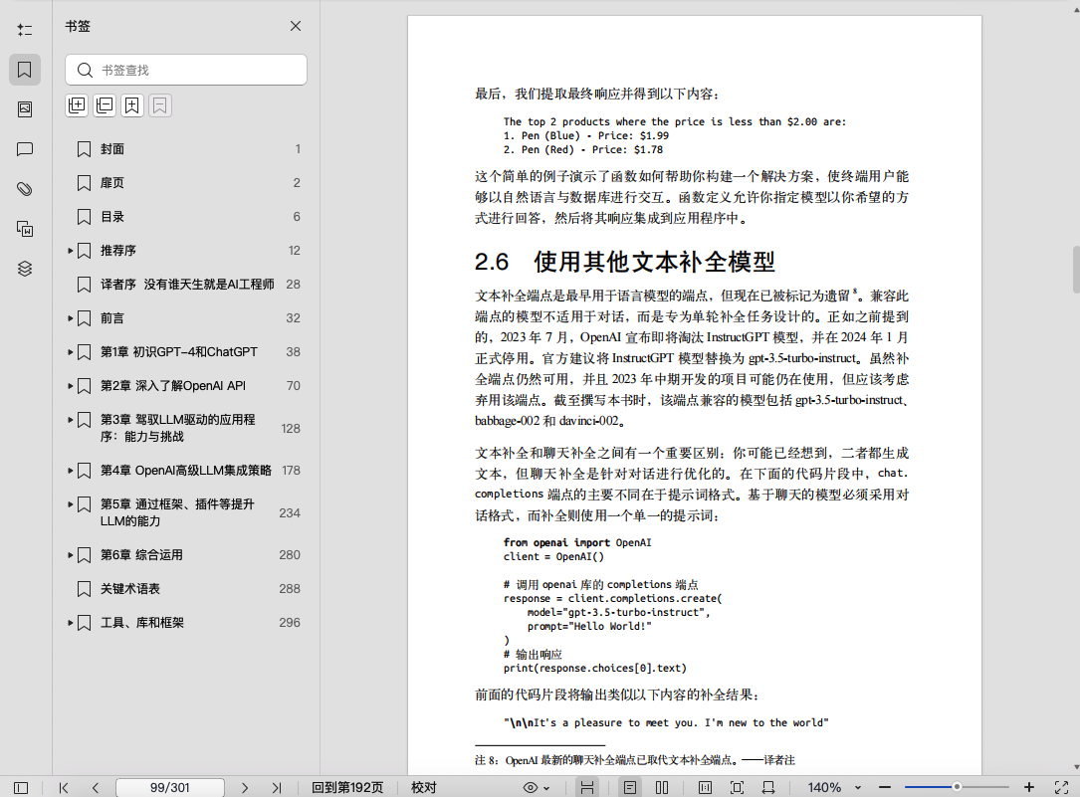Click the fit actual size icon
Viewport: 1080px width, 797px height.
[705, 787]
